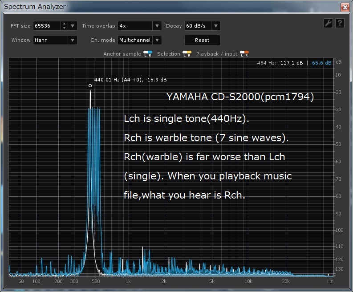Open the wrench settings icon
This screenshot has width=353, height=292.
pos(328,23)
